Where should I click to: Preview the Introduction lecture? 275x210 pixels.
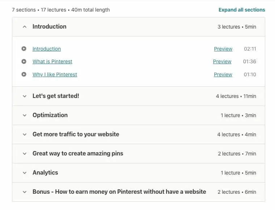(223, 49)
